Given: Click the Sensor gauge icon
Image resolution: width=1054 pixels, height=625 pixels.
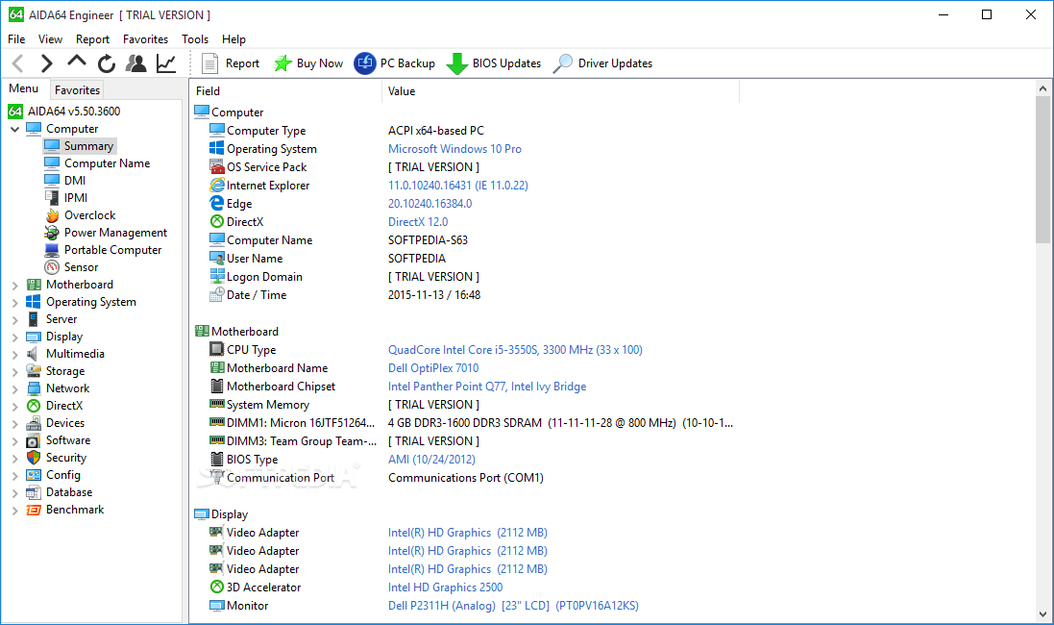Looking at the screenshot, I should (52, 267).
